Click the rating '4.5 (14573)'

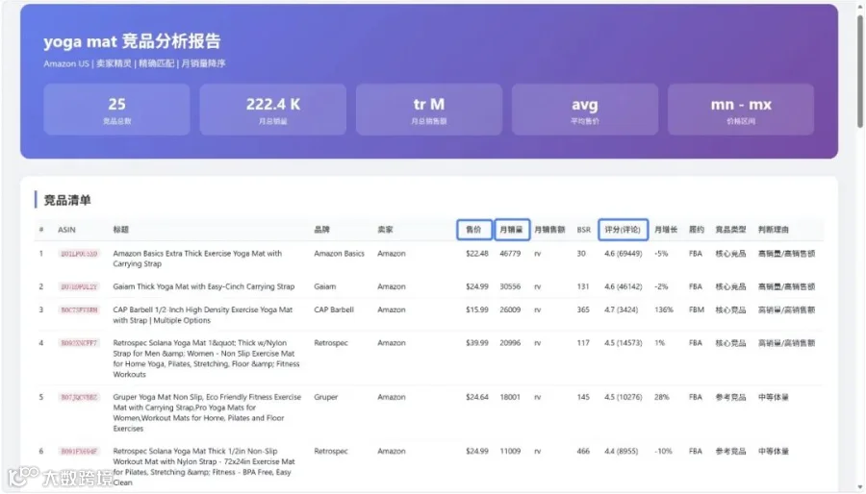[623, 343]
